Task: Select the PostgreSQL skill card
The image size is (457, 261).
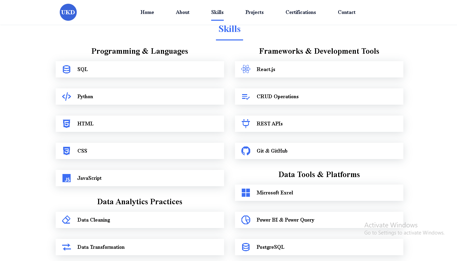Action: (319, 247)
